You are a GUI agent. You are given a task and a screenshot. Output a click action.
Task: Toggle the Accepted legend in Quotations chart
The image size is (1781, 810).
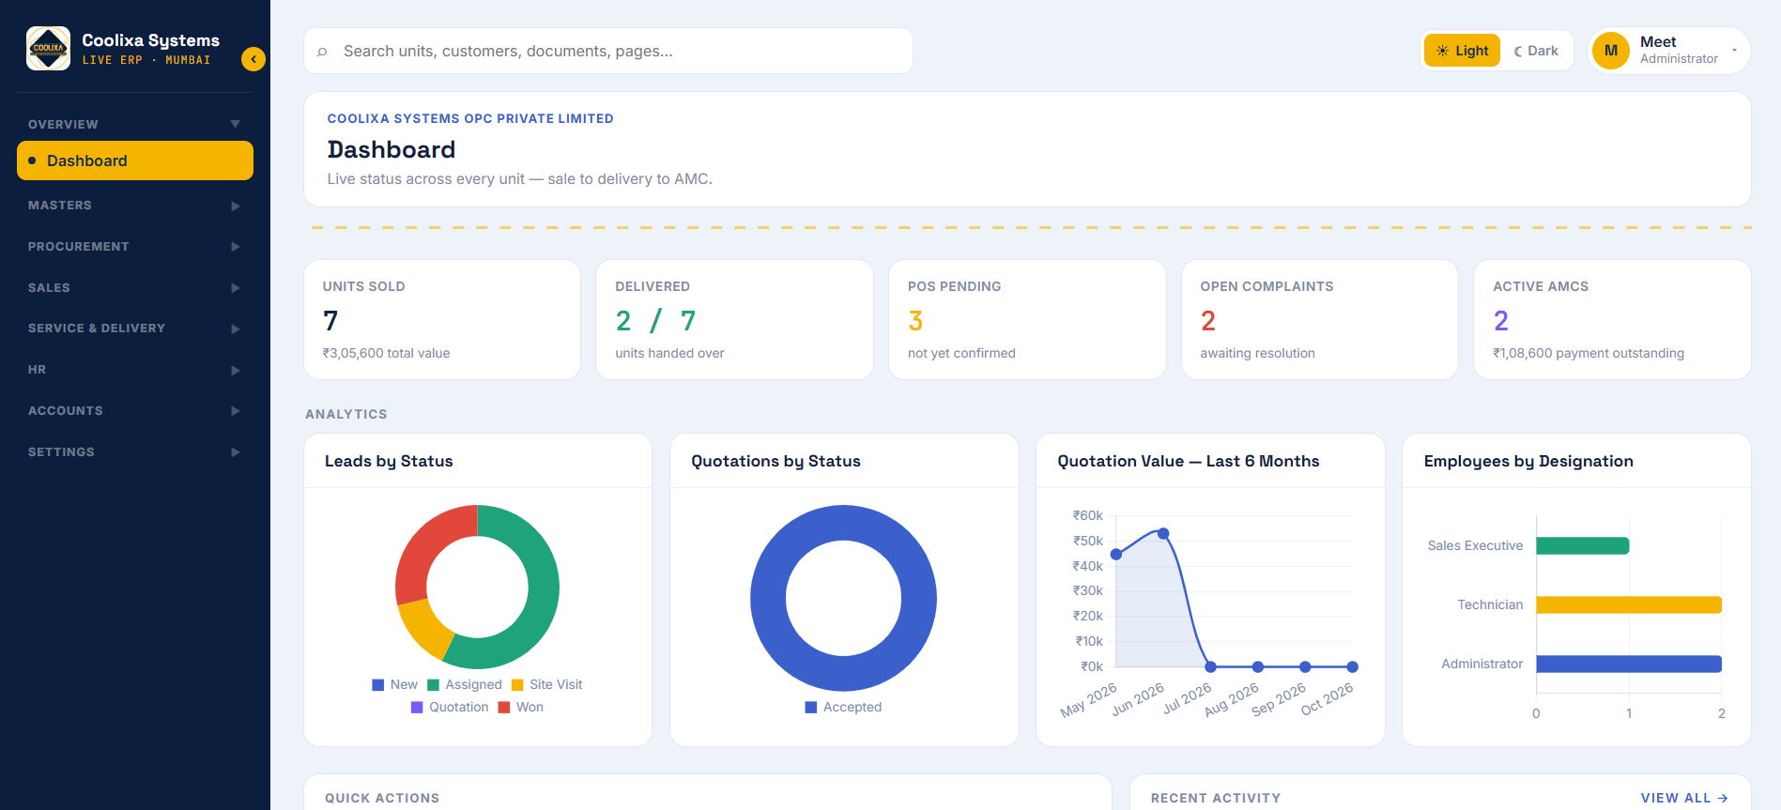click(843, 708)
